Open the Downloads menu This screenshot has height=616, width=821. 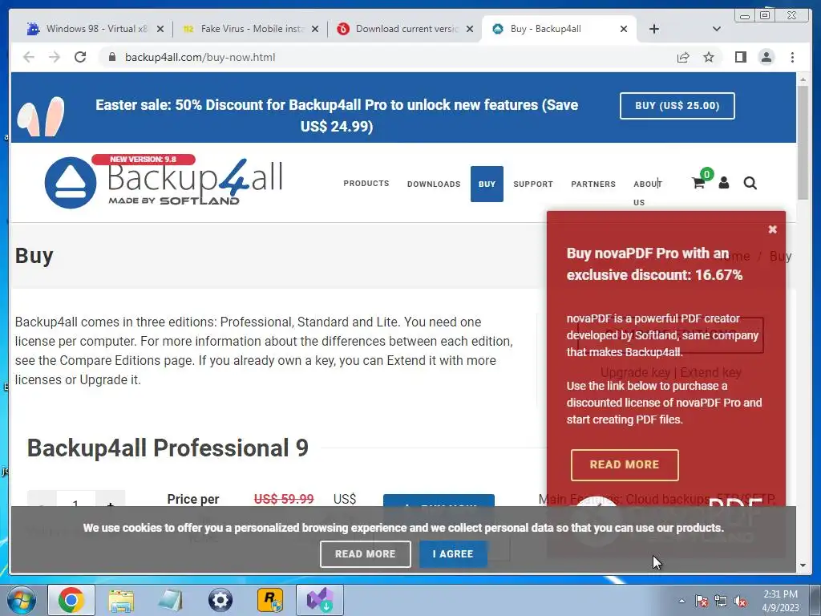[434, 184]
